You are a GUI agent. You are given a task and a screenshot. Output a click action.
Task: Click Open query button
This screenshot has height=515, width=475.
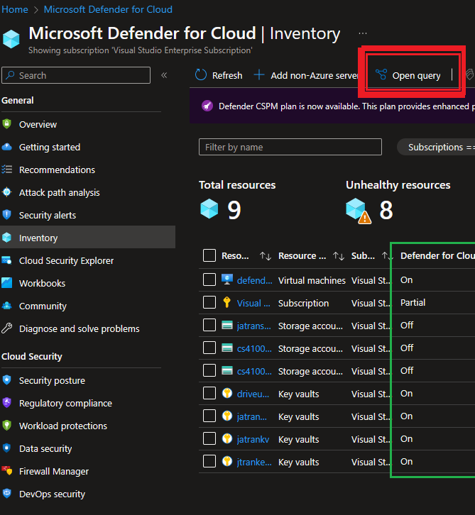[408, 75]
